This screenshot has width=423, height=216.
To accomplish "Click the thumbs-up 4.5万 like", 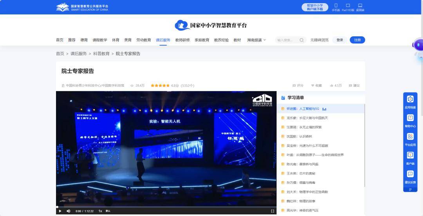I will click(336, 86).
